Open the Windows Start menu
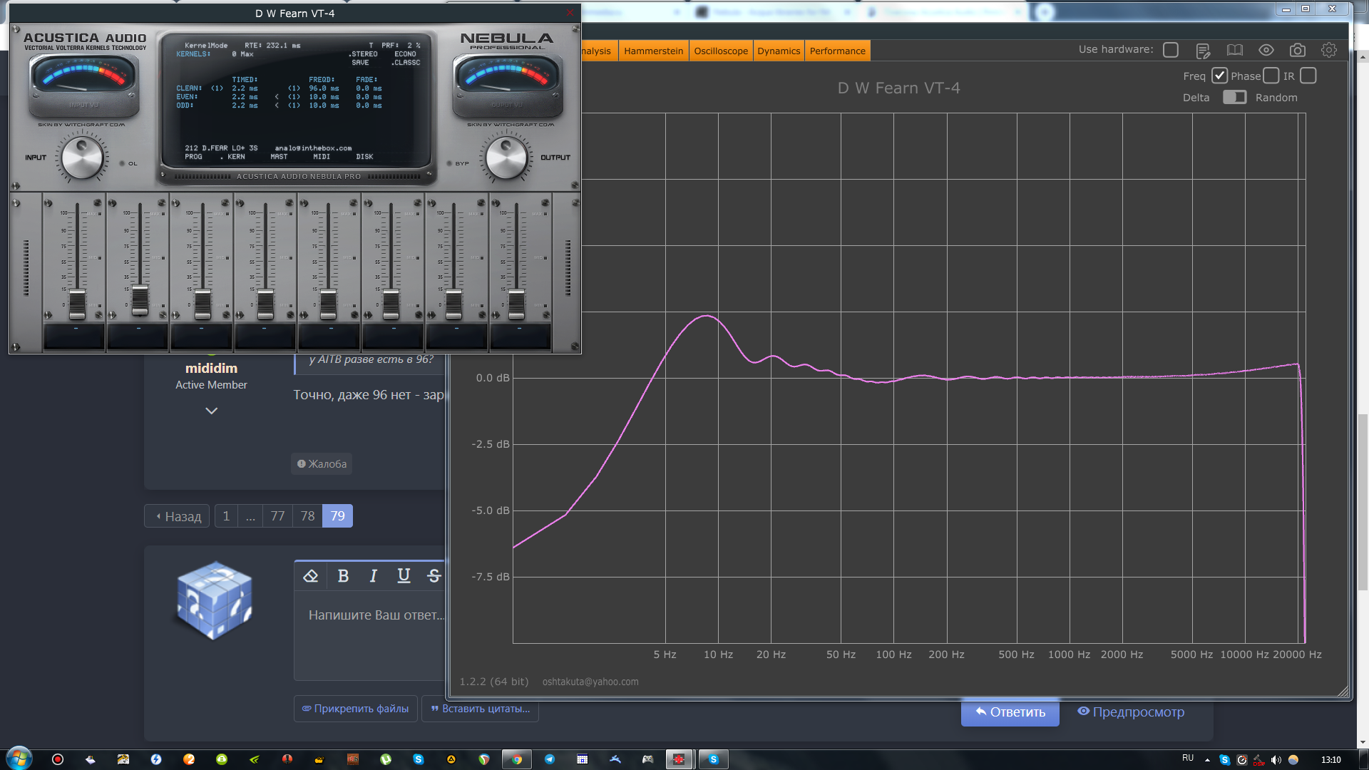Viewport: 1369px width, 770px height. click(19, 759)
